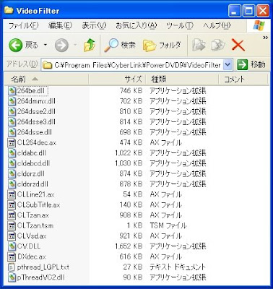Screen dimensions: 273x289
Task: Click the file name CV.DLL
Action: point(29,246)
